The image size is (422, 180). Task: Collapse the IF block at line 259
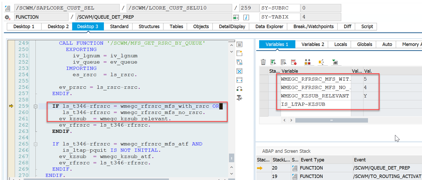(35, 106)
